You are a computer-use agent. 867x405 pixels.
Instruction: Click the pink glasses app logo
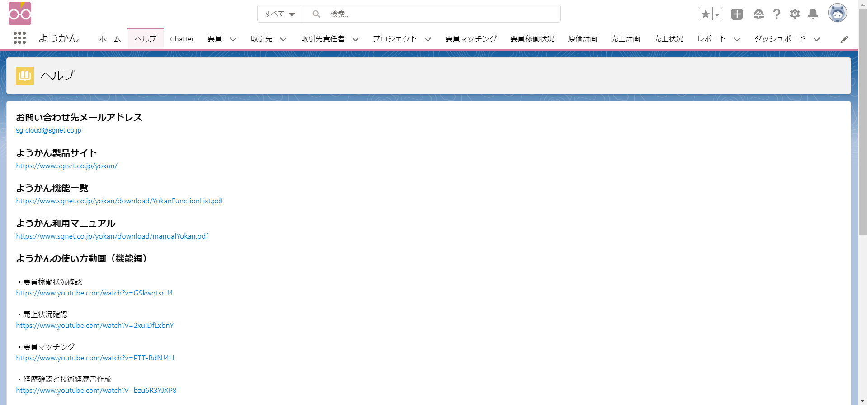[20, 14]
